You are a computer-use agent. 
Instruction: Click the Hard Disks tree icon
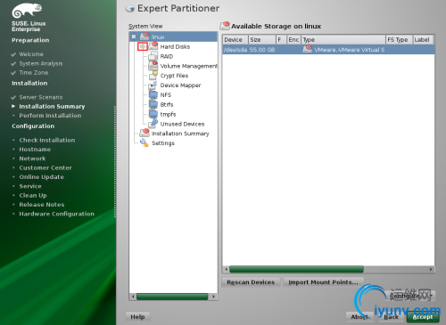153,46
